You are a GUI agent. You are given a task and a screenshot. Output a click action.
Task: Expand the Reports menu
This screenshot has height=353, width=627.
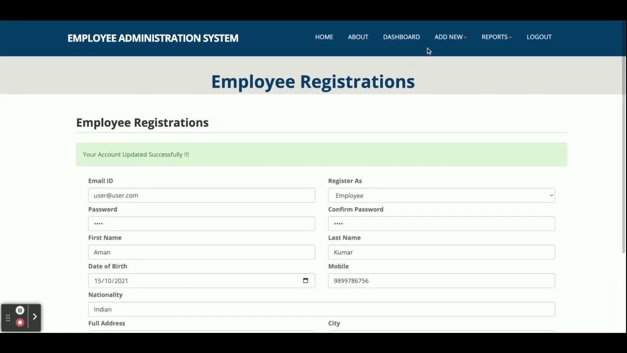pos(496,37)
